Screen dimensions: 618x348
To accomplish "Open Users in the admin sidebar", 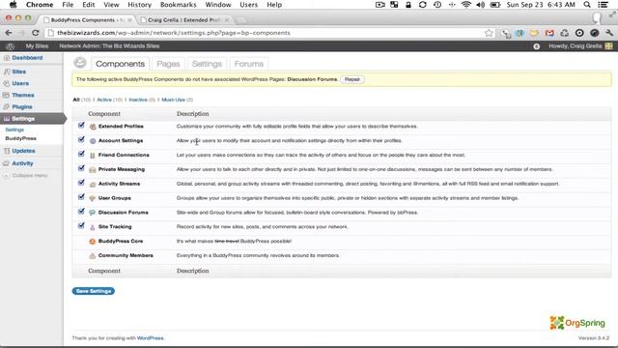I will [x=20, y=84].
